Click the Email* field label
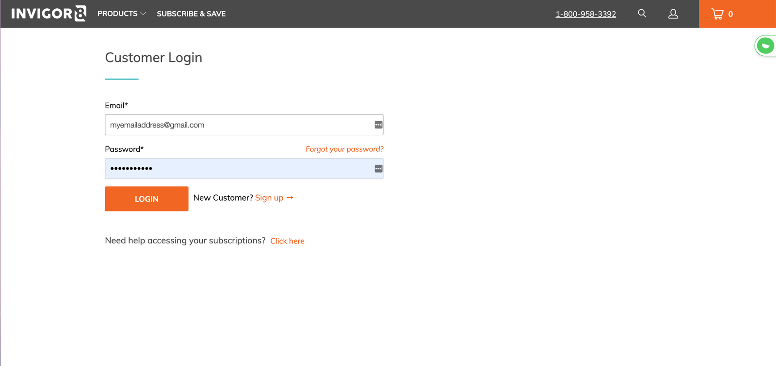The image size is (776, 366). tap(116, 106)
